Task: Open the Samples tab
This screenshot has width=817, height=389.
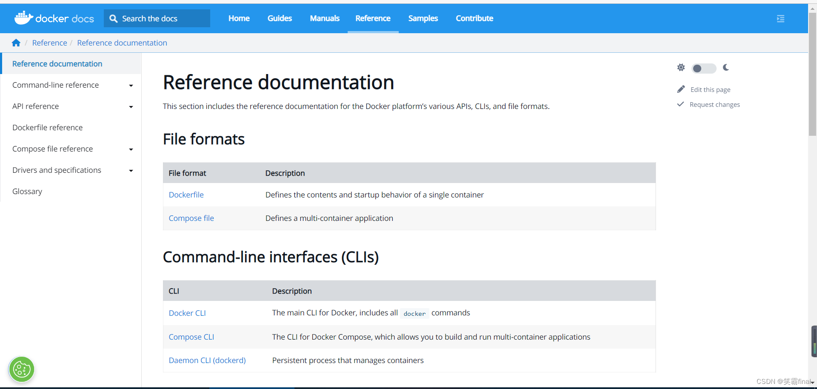Action: [x=423, y=18]
